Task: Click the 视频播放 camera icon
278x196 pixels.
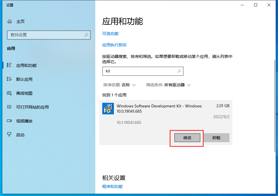Action: point(9,121)
